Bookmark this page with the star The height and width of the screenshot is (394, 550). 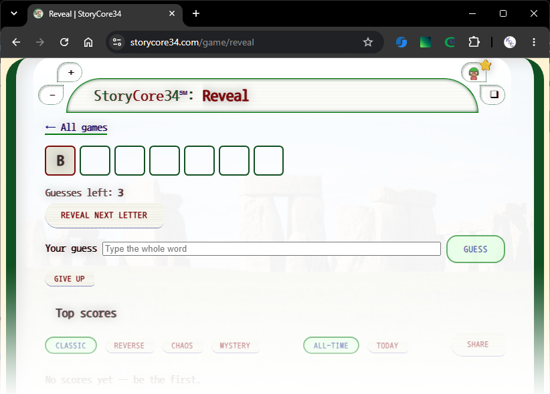[x=367, y=42]
